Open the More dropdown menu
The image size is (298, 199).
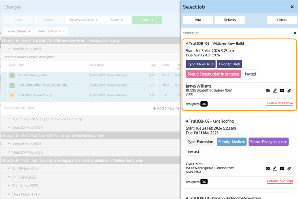tap(116, 20)
